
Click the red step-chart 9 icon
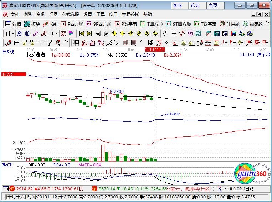[44, 33]
